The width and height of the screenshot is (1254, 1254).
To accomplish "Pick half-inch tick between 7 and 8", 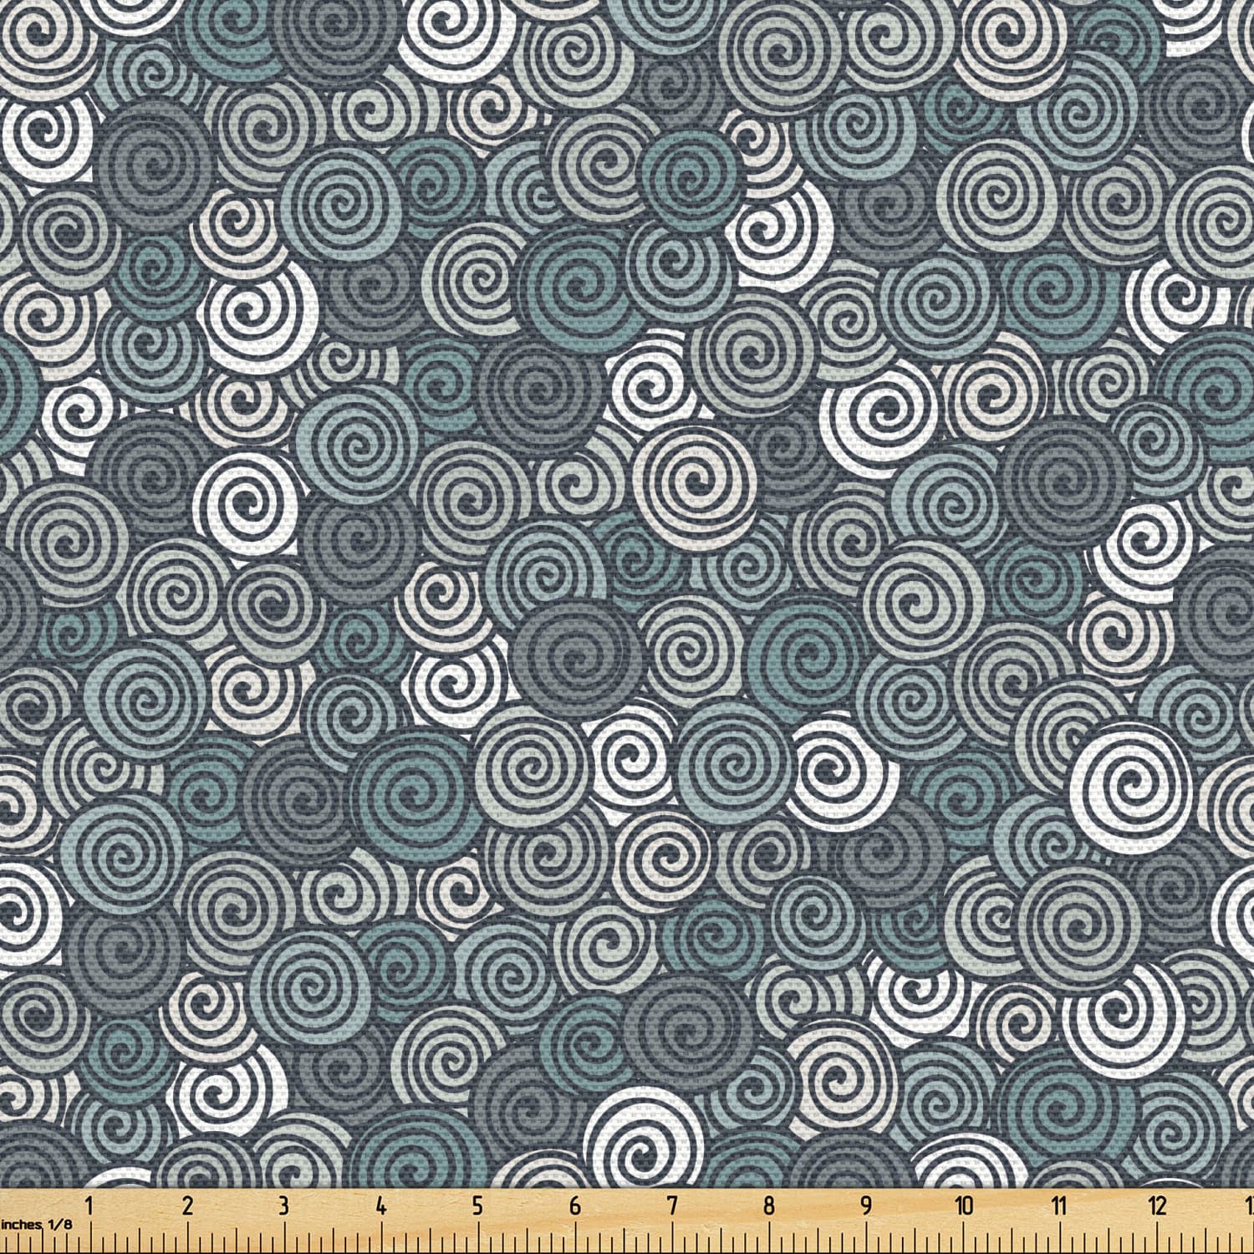I will pos(721,1240).
